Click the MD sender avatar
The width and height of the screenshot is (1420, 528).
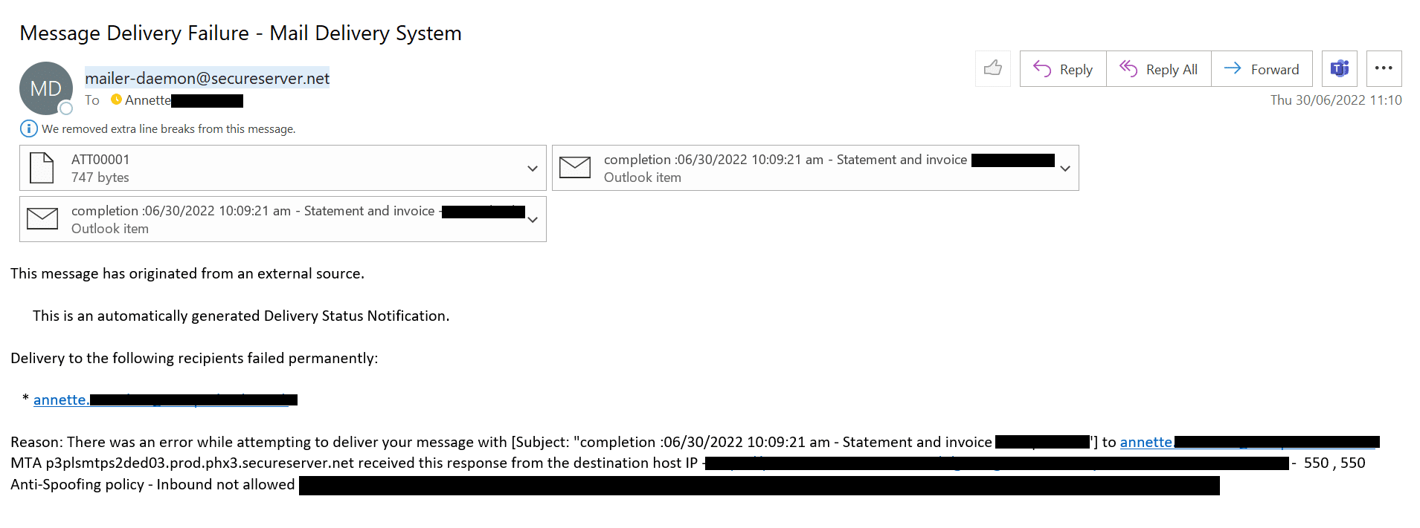pyautogui.click(x=45, y=88)
